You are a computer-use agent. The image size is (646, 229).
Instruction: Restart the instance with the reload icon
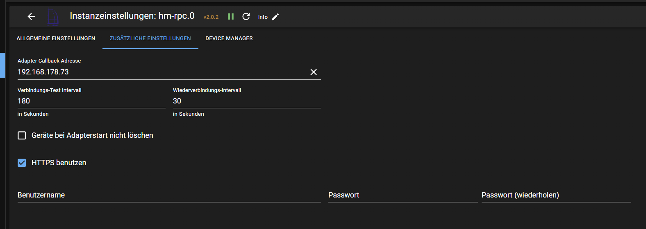coord(246,16)
